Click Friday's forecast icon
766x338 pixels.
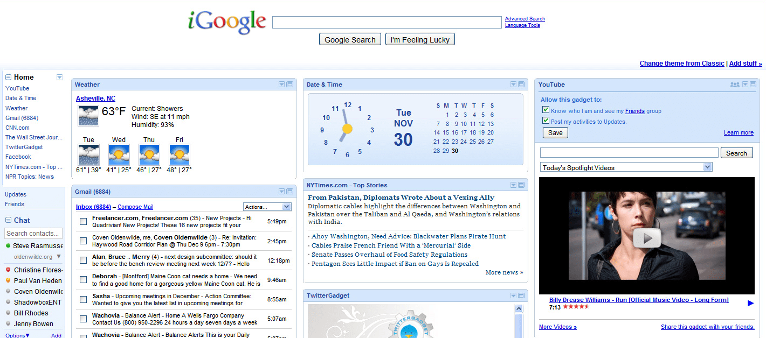(180, 155)
